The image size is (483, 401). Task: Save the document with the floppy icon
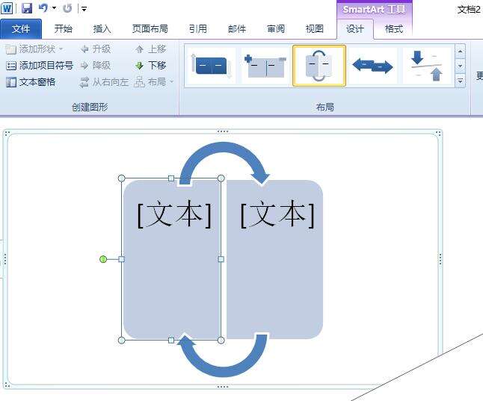click(x=27, y=8)
